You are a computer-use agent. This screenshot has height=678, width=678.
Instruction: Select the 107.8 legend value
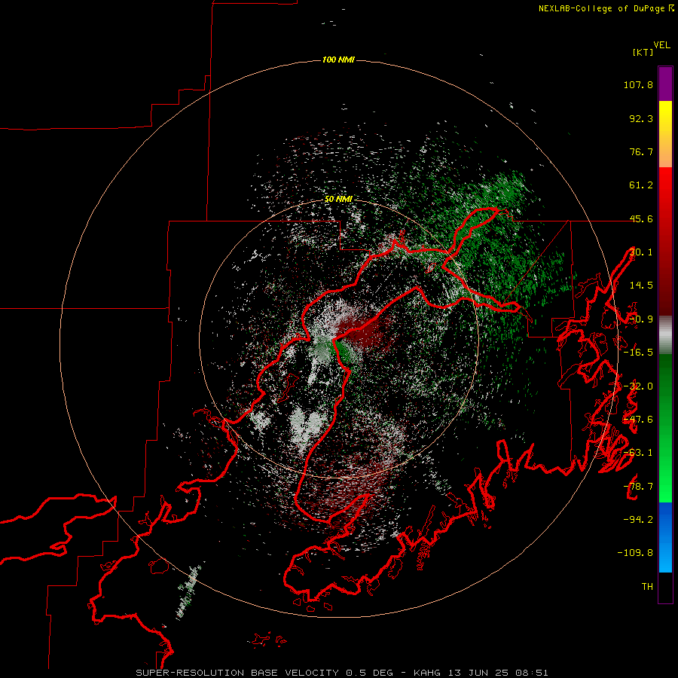pyautogui.click(x=638, y=84)
